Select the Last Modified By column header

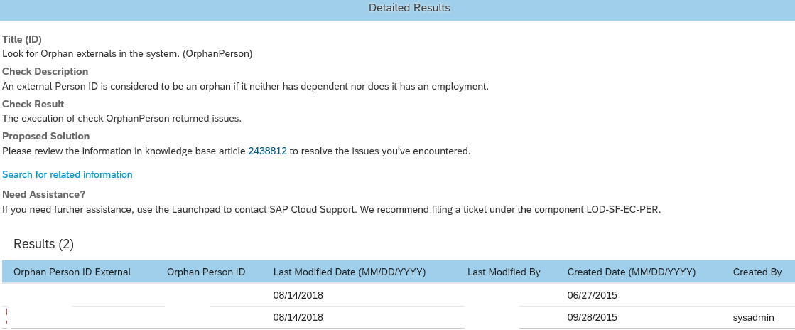point(504,272)
